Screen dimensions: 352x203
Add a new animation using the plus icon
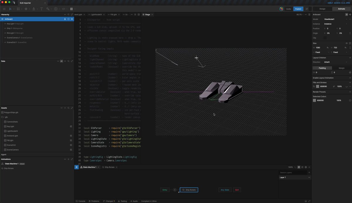click(x=68, y=159)
